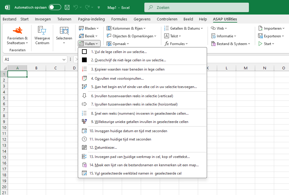
Task: Open the Exporteren dropdown menu
Action: tap(271, 36)
